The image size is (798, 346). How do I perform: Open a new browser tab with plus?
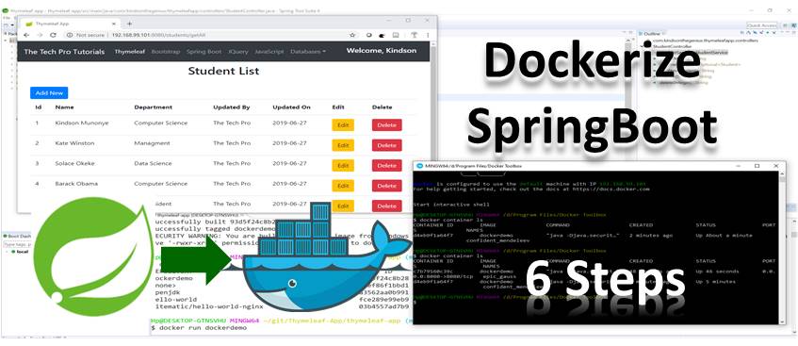pos(130,24)
